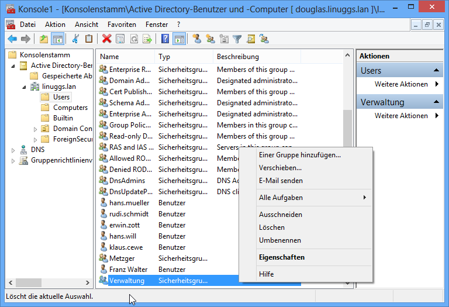Expand the DNS node in the tree

click(x=13, y=150)
